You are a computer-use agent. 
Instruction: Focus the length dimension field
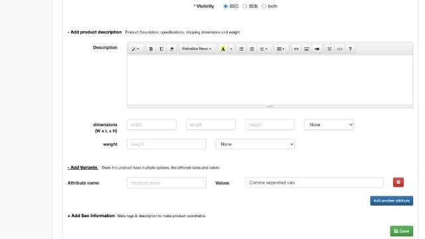[211, 125]
